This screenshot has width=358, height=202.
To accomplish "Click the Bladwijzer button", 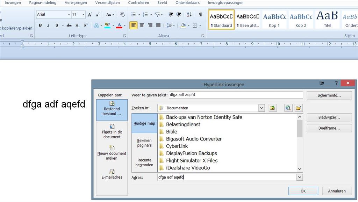I will point(329,117).
